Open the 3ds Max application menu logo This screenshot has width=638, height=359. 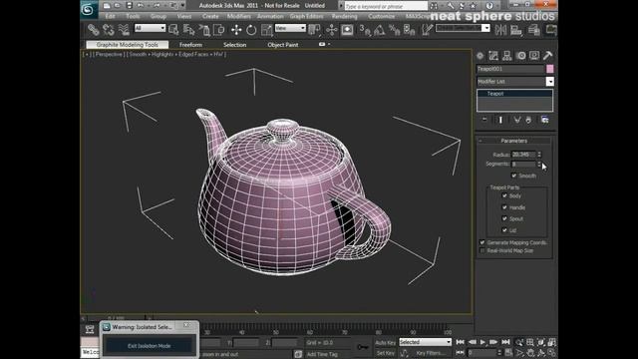pos(88,9)
